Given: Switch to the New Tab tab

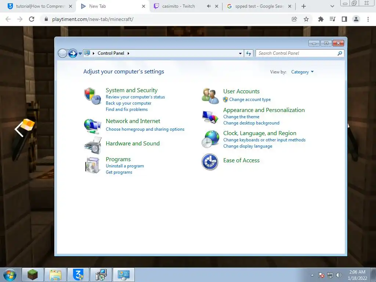Looking at the screenshot, I should click(113, 6).
